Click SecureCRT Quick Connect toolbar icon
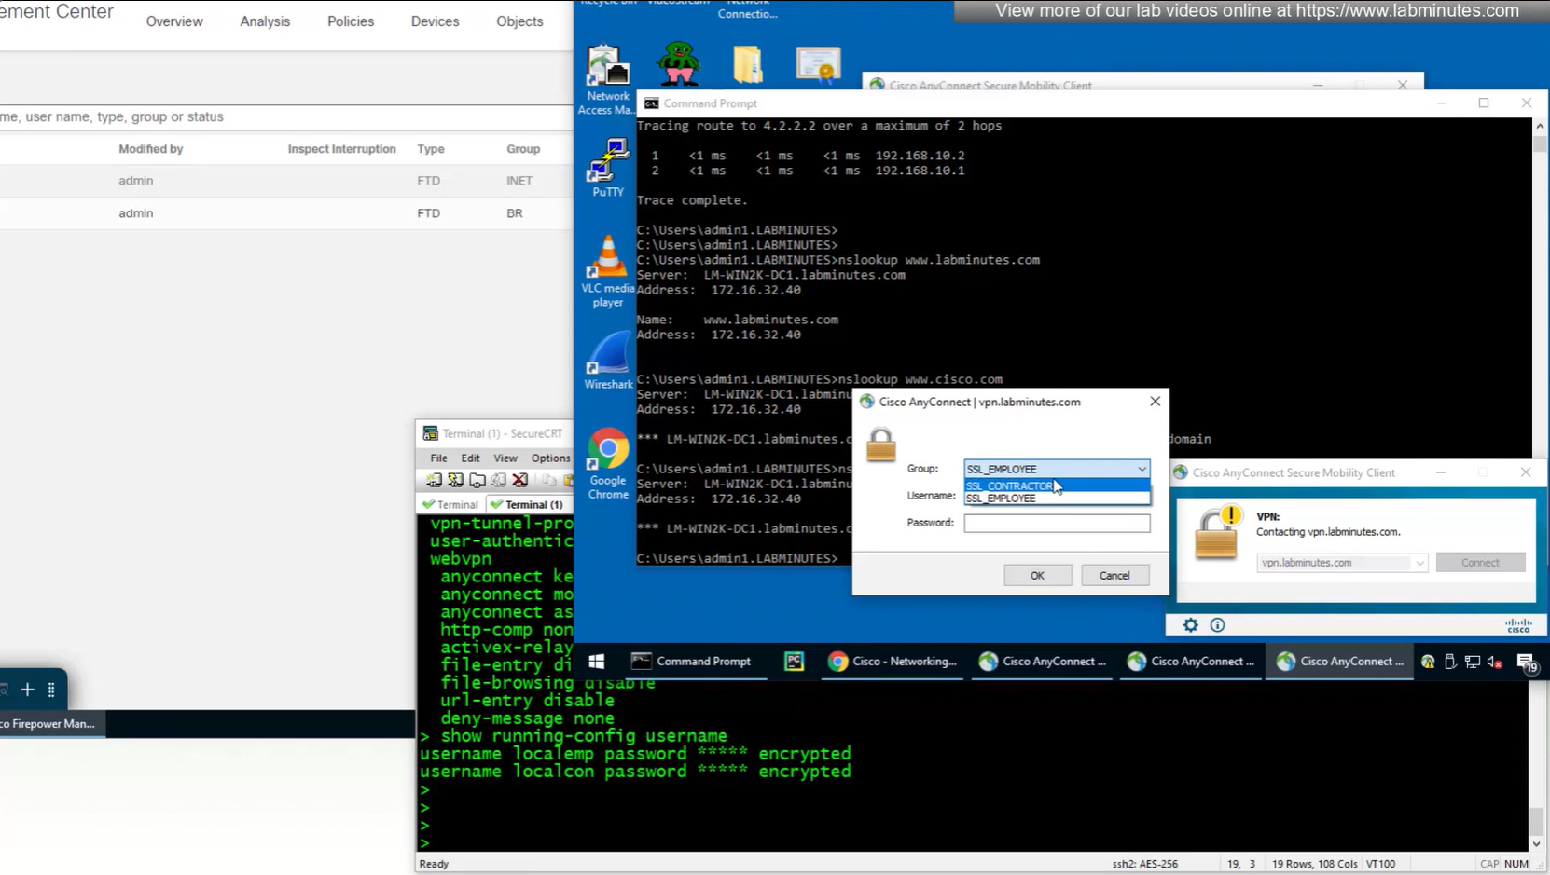Image resolution: width=1550 pixels, height=875 pixels. [455, 480]
